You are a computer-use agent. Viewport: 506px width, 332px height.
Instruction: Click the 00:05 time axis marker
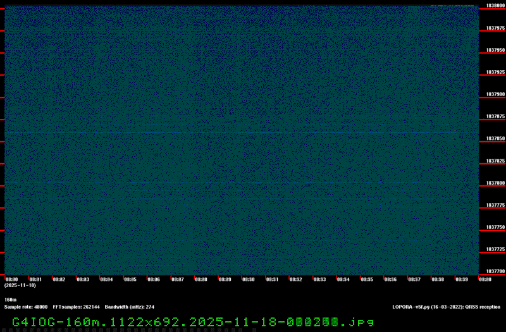click(130, 279)
